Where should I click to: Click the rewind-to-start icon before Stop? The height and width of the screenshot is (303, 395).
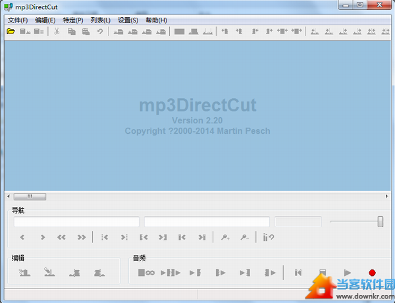click(x=298, y=273)
